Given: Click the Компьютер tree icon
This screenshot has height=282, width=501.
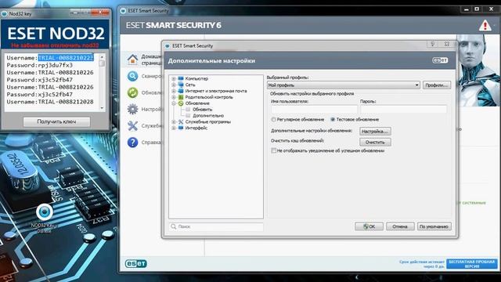Looking at the screenshot, I should 181,78.
